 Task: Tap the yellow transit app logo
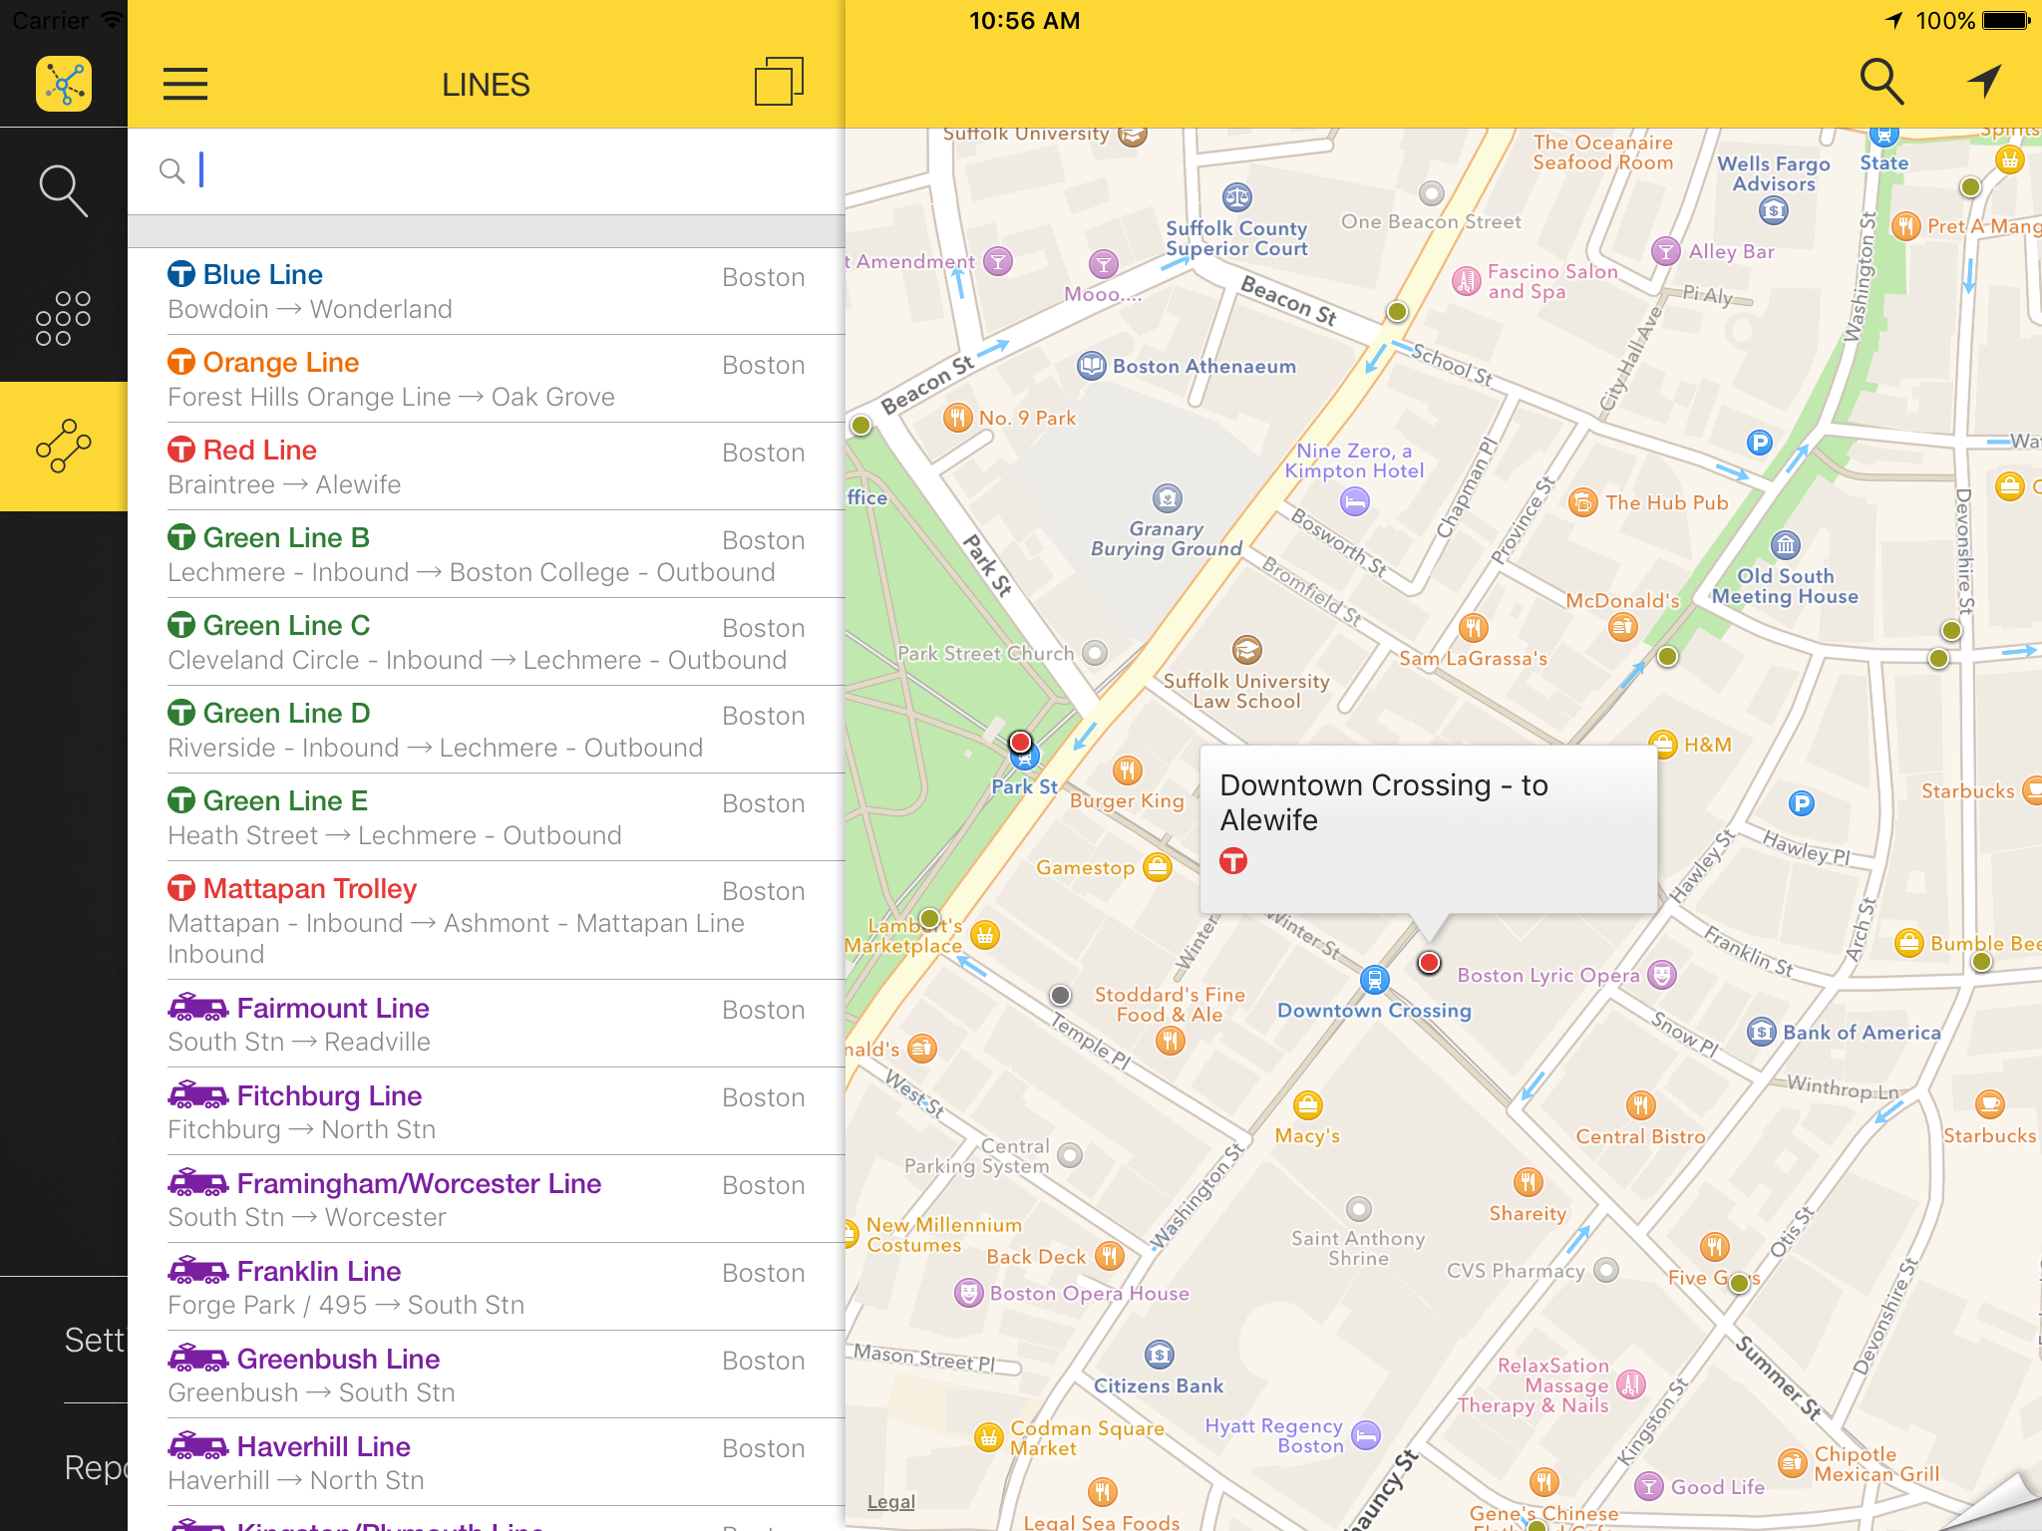(x=64, y=84)
